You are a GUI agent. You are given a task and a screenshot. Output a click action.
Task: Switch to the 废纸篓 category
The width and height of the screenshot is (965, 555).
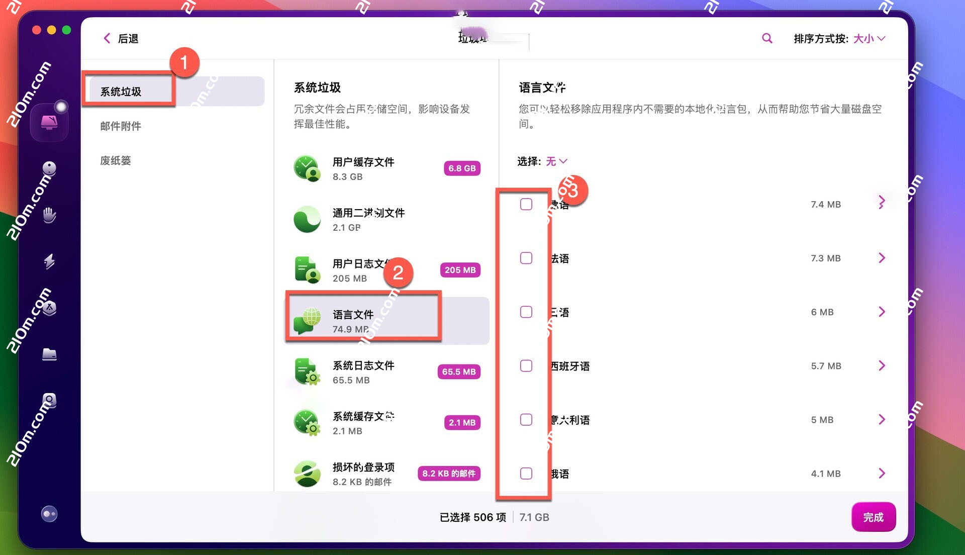click(x=115, y=160)
